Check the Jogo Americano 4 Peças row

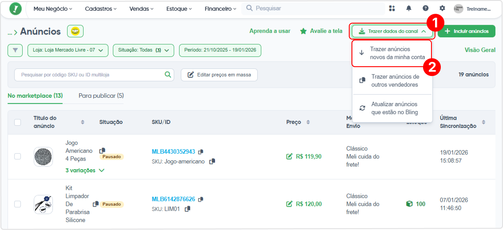tap(18, 156)
